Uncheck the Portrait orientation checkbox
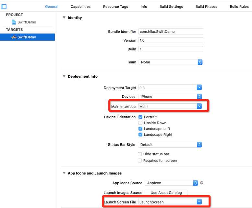This screenshot has height=208, width=252. coord(140,117)
